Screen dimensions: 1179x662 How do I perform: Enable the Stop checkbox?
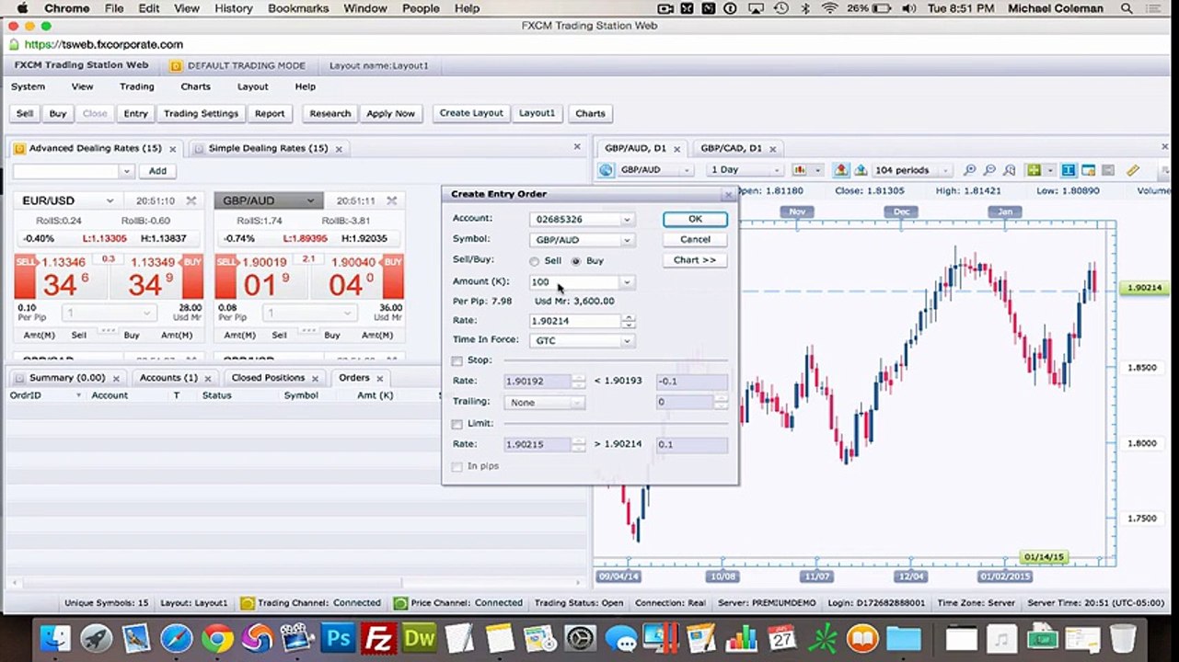[457, 360]
